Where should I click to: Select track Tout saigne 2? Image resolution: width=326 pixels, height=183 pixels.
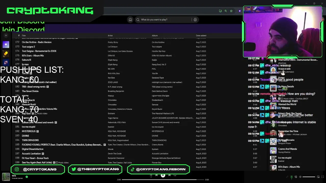29,47
